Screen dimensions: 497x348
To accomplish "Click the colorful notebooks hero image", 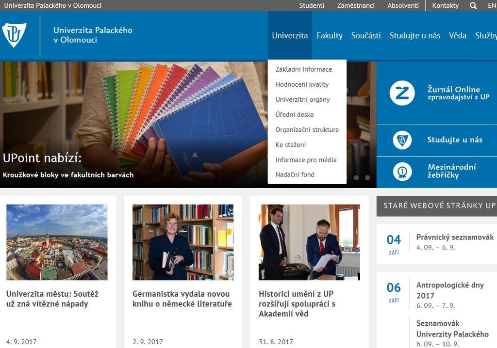I will click(x=188, y=125).
